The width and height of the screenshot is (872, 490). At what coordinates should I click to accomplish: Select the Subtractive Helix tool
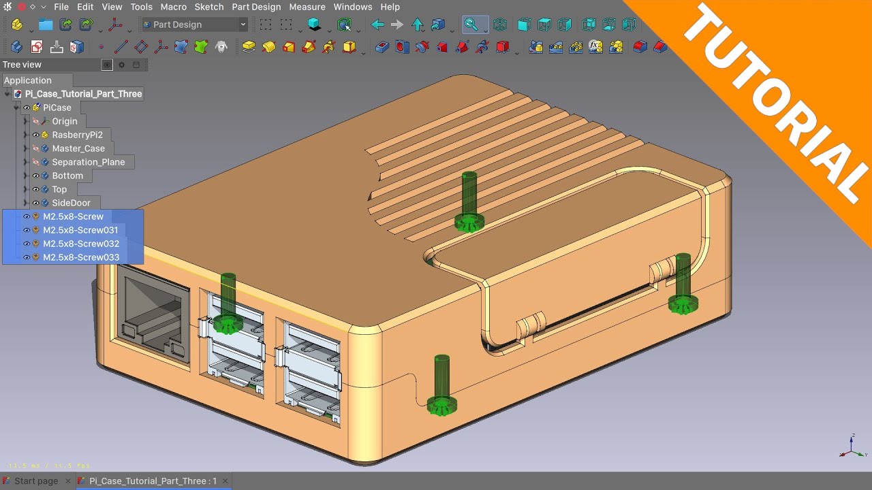point(482,47)
